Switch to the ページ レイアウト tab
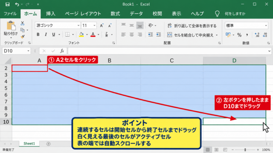The height and width of the screenshot is (153, 273). click(x=83, y=14)
